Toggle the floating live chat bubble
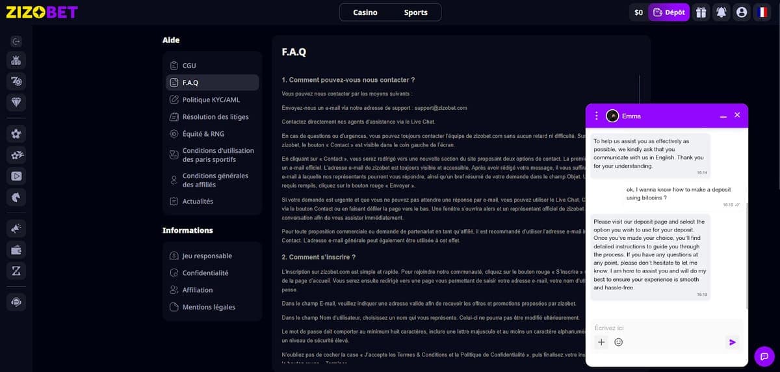 pos(764,356)
